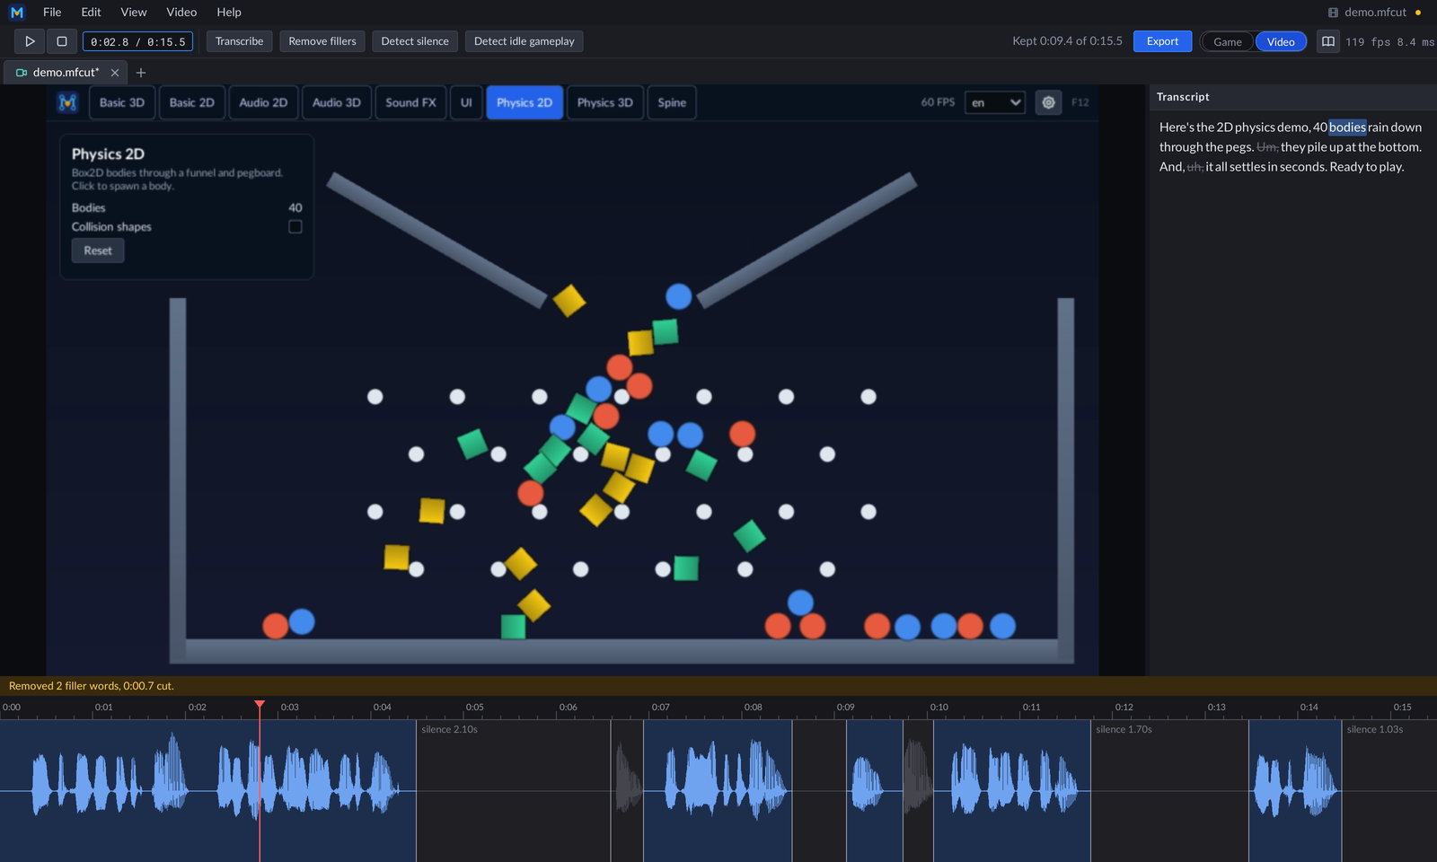Open the File menu
This screenshot has height=862, width=1437.
pyautogui.click(x=52, y=13)
